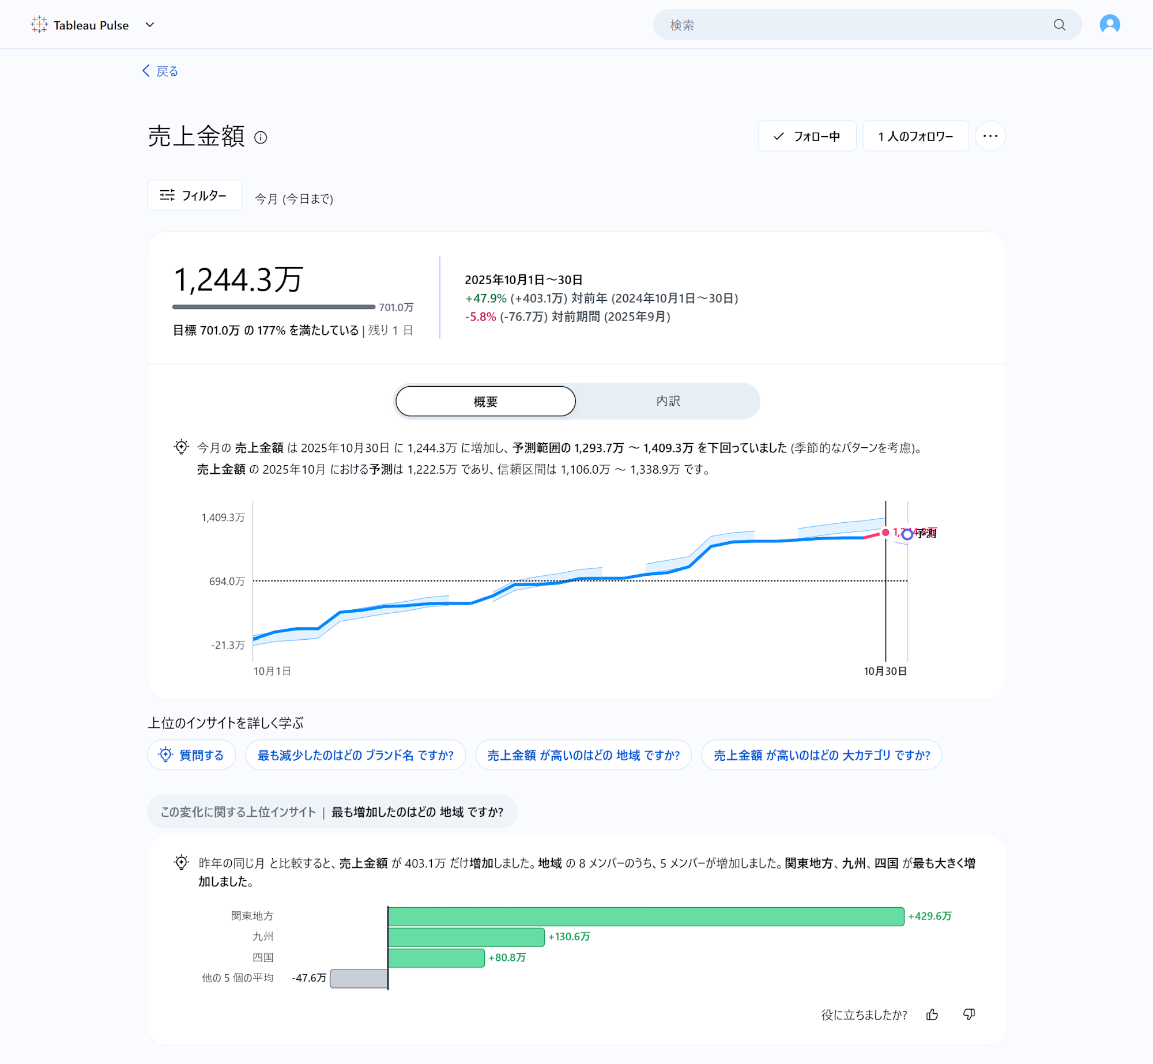This screenshot has width=1153, height=1064.
Task: Click the 関東地方 green bar
Action: point(646,916)
